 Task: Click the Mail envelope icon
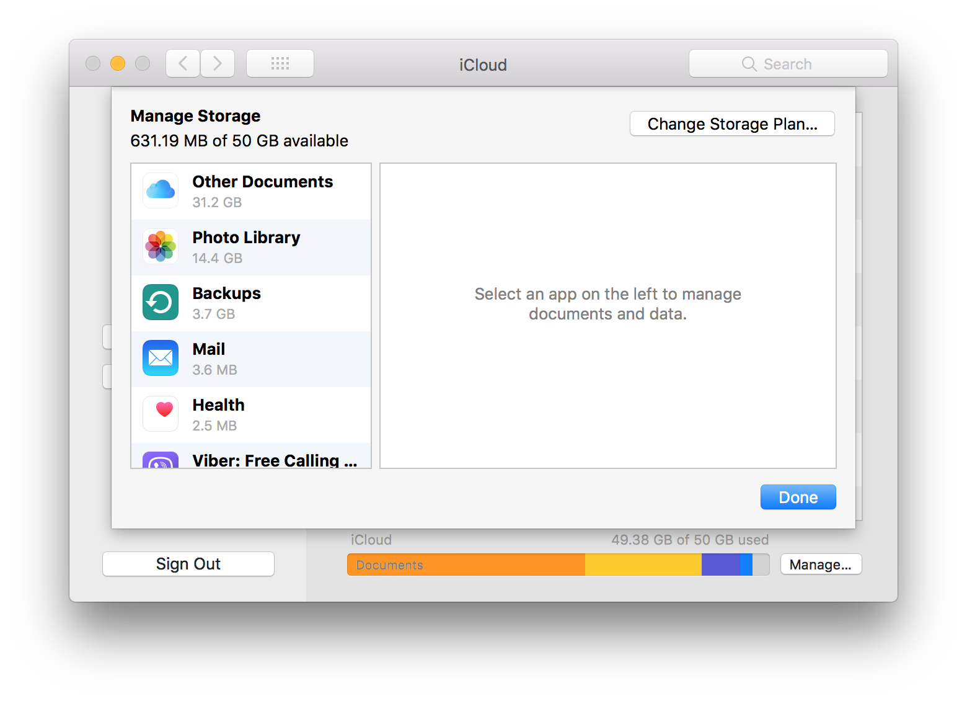pyautogui.click(x=161, y=358)
